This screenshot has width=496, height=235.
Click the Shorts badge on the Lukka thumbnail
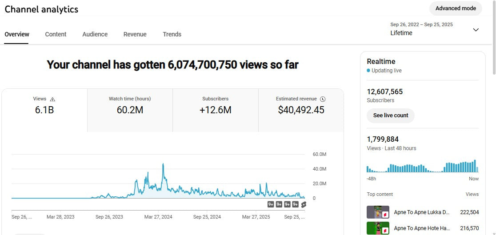386,215
